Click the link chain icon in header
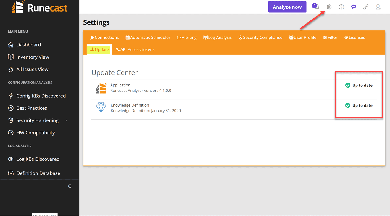This screenshot has width=390, height=216. [x=366, y=7]
